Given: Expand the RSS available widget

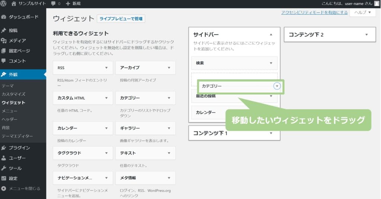Looking at the screenshot, I should (106, 68).
